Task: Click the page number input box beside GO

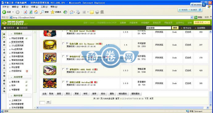Action: 42,103
